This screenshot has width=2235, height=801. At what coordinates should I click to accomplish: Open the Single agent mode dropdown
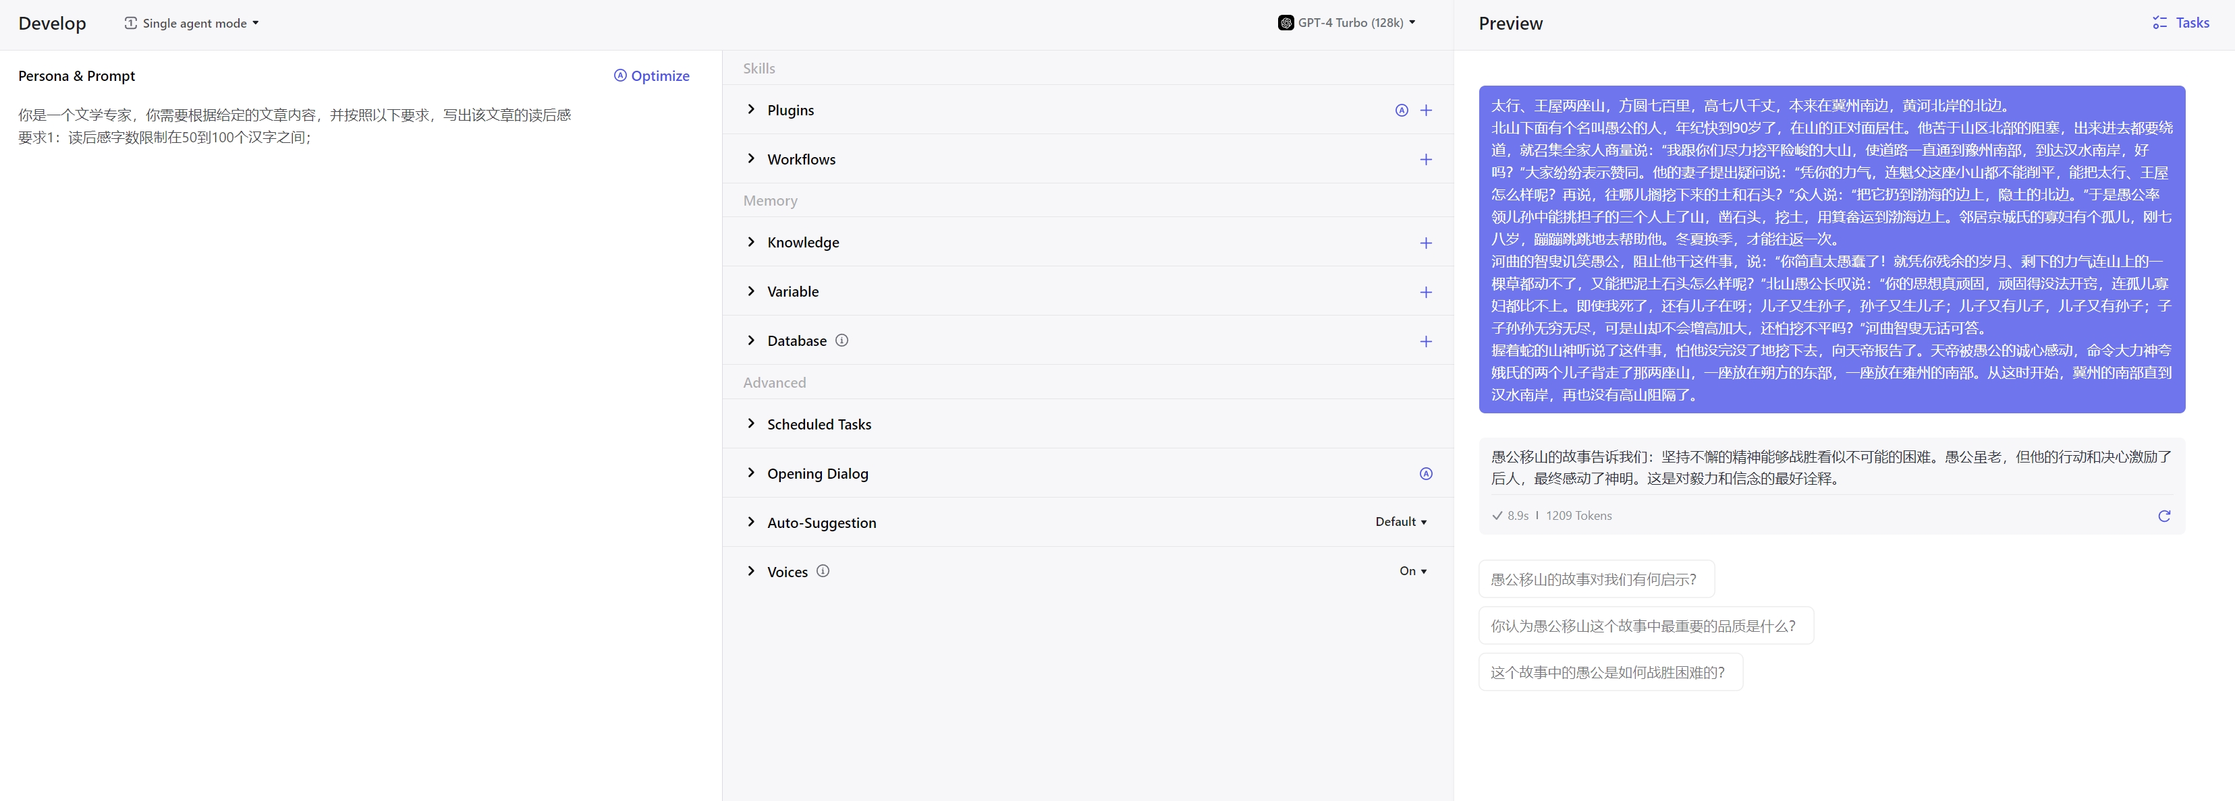click(192, 24)
